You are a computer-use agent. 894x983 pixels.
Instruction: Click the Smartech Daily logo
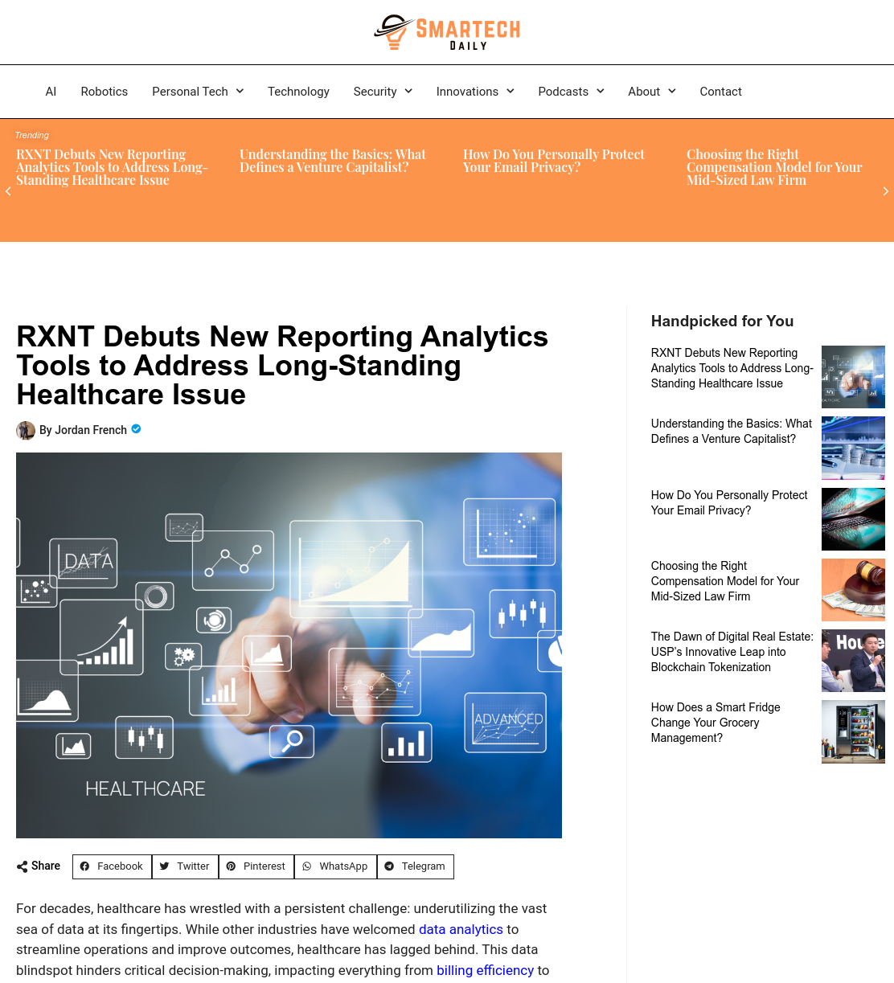(x=447, y=32)
